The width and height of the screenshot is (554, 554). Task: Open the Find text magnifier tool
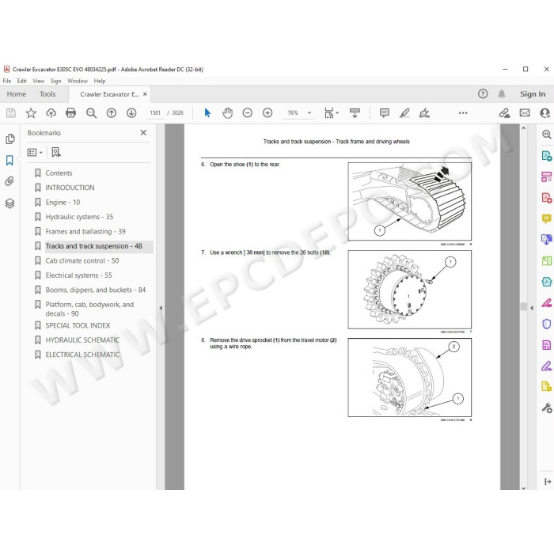pos(92,113)
